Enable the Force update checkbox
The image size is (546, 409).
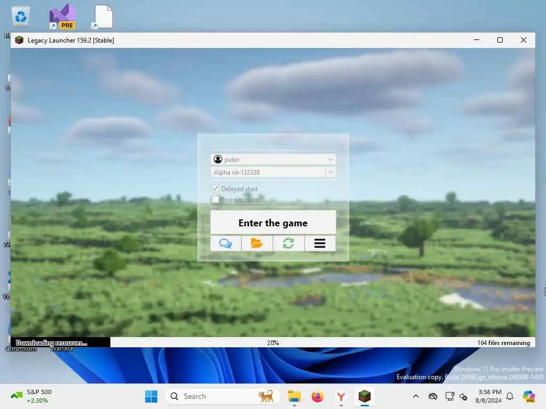(215, 200)
